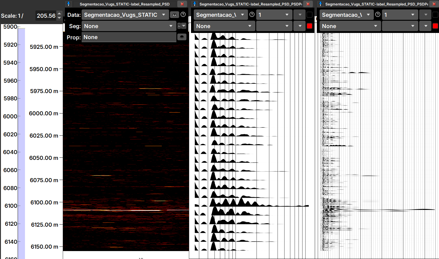Toggle the Data visibility eye button
Viewport: 439px width, 259px height.
click(175, 15)
